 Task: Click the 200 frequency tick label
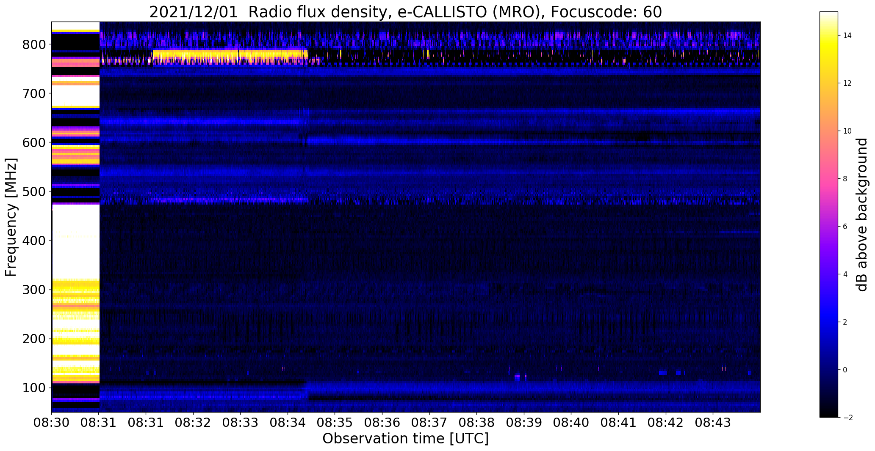point(33,339)
